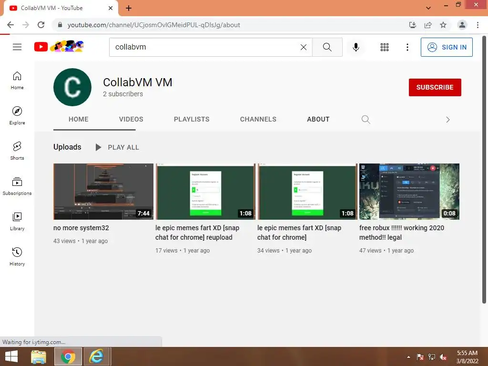Viewport: 488px width, 366px height.
Task: Close the CollabVM VM YouTube tab
Action: click(x=111, y=8)
